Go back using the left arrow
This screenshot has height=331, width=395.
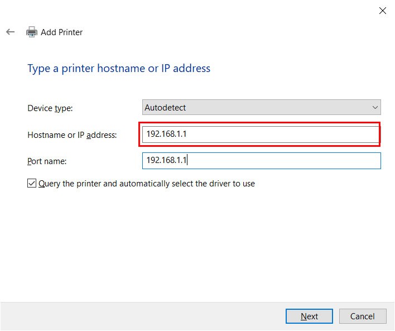tap(11, 32)
